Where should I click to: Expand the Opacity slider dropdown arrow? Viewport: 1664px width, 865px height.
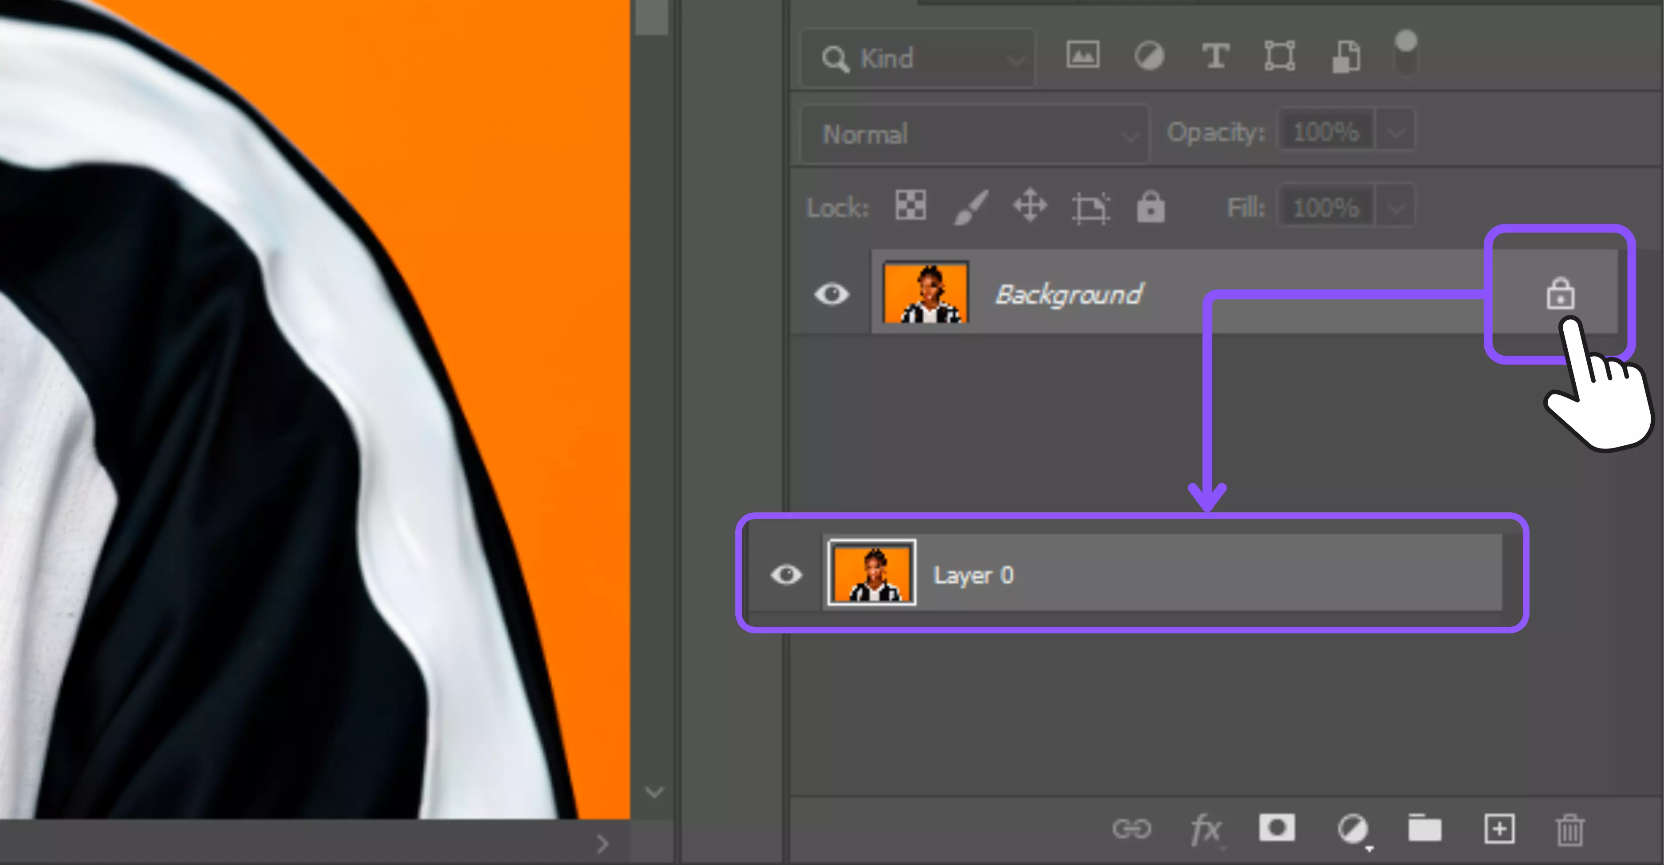coord(1396,132)
